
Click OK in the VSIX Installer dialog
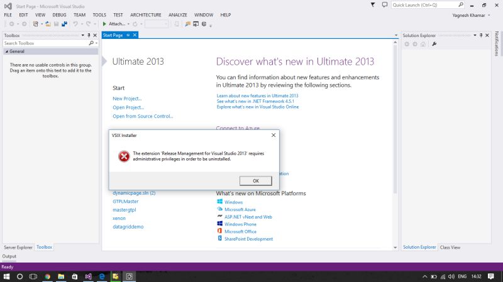[x=256, y=181]
